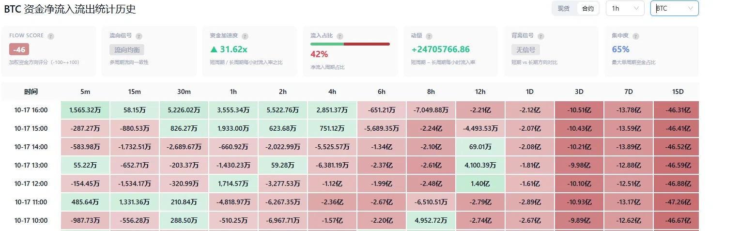Open help icon next to 动量

point(429,36)
